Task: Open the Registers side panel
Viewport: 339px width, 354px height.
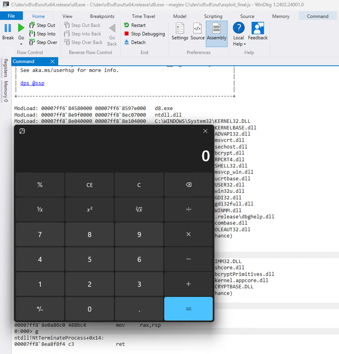Action: 5,68
